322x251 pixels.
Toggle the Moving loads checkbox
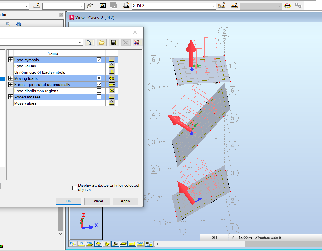pyautogui.click(x=99, y=78)
